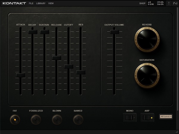179x134 pixels.
Task: Click the KONTAKT logo
Action: (x=14, y=3)
